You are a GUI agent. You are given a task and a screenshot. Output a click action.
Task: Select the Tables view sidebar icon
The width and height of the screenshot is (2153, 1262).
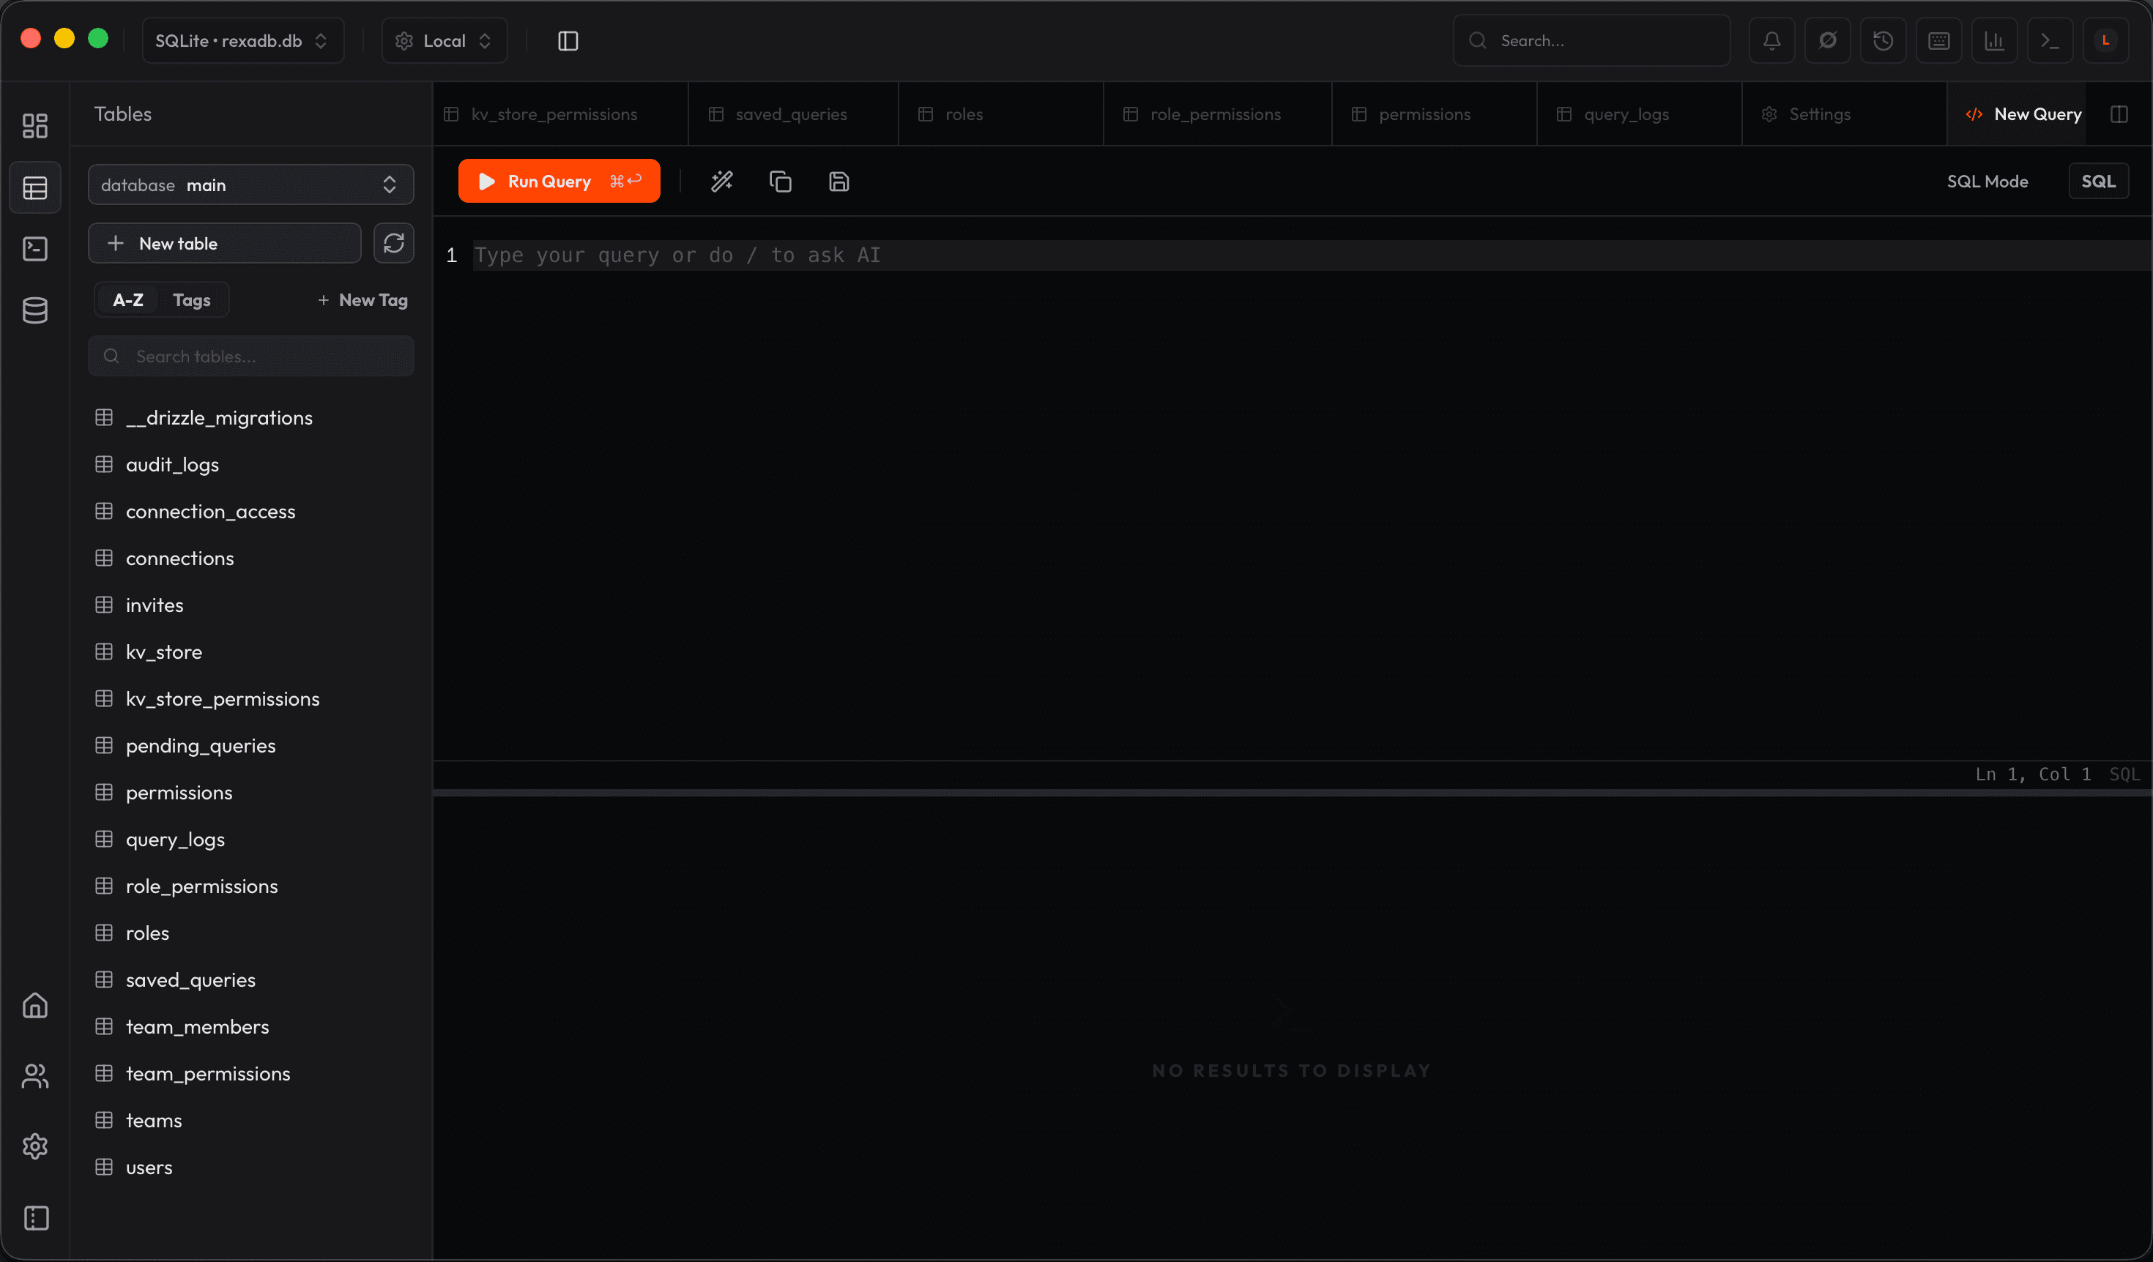coord(35,188)
